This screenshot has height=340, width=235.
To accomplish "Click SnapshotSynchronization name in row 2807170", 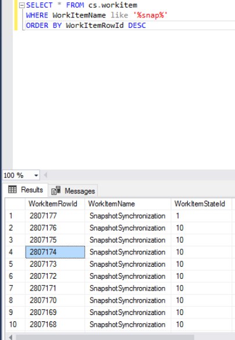I will click(127, 300).
